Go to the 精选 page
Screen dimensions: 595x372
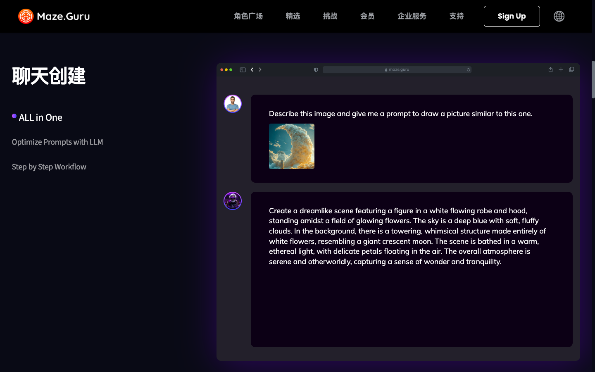(293, 16)
